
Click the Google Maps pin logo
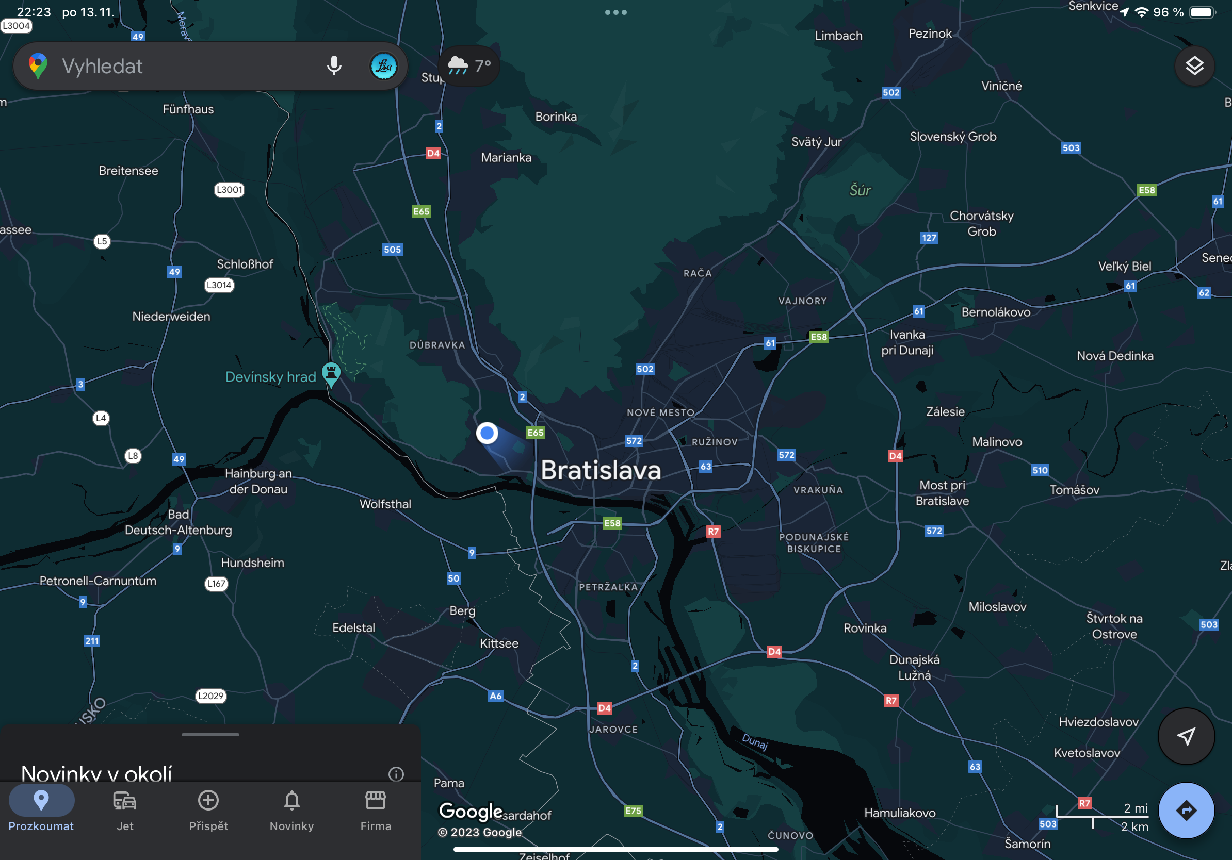[38, 66]
